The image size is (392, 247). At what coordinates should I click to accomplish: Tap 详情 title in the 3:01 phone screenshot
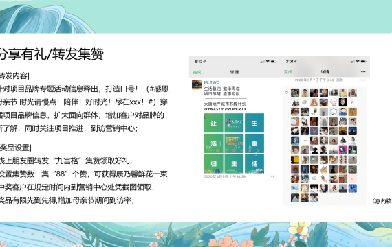tap(325, 72)
